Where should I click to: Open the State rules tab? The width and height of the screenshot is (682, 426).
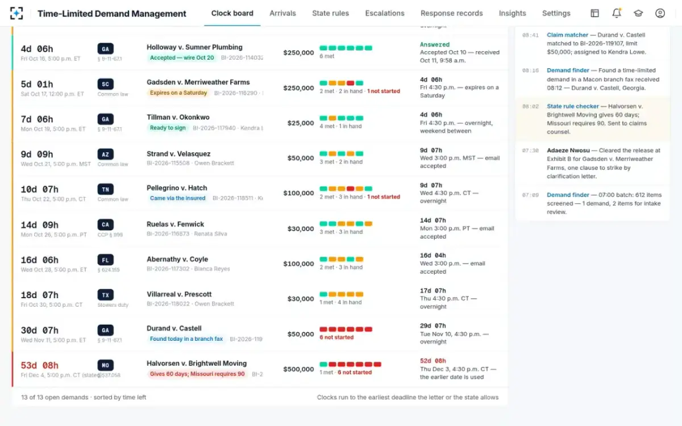[x=331, y=13]
